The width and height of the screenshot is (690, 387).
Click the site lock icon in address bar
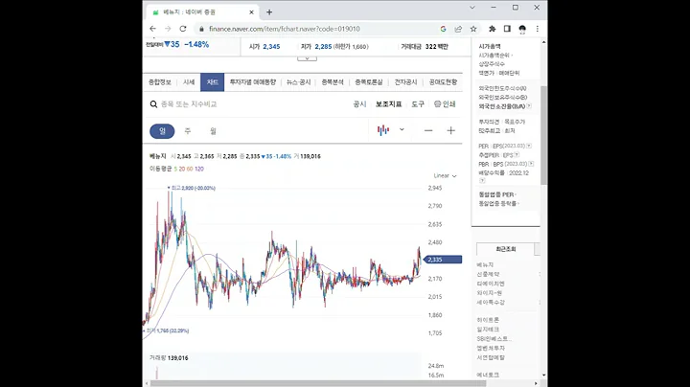click(x=201, y=29)
